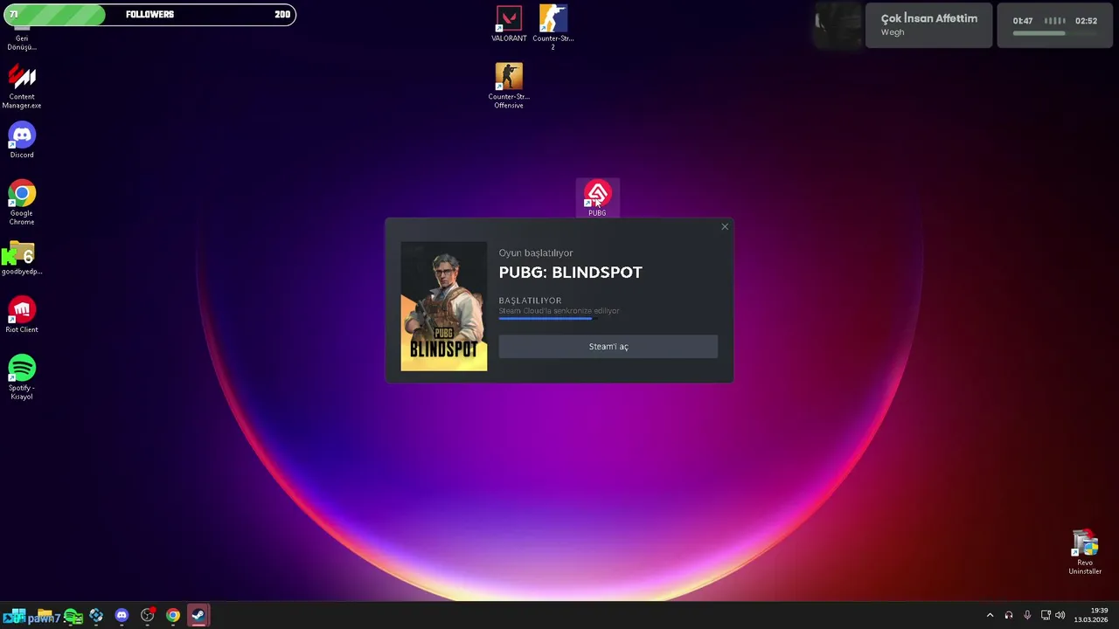The width and height of the screenshot is (1119, 629).
Task: Open the speaker volume tray icon
Action: (x=1060, y=615)
